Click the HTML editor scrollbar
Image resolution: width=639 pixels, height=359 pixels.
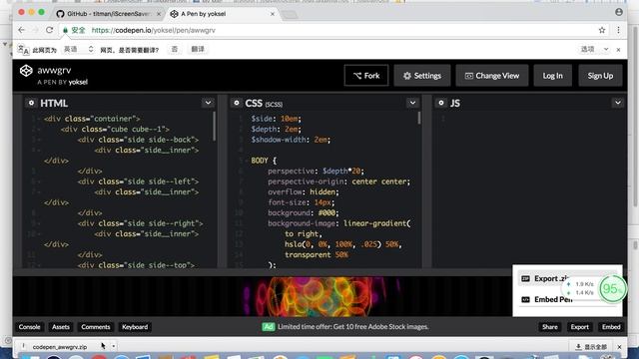point(215,127)
